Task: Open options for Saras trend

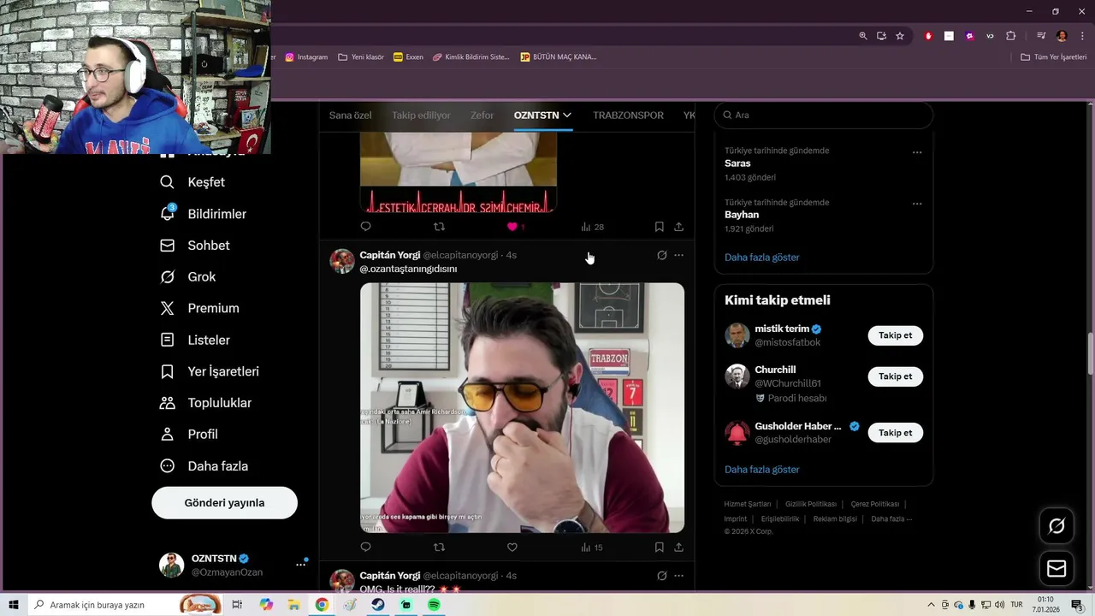Action: tap(917, 152)
